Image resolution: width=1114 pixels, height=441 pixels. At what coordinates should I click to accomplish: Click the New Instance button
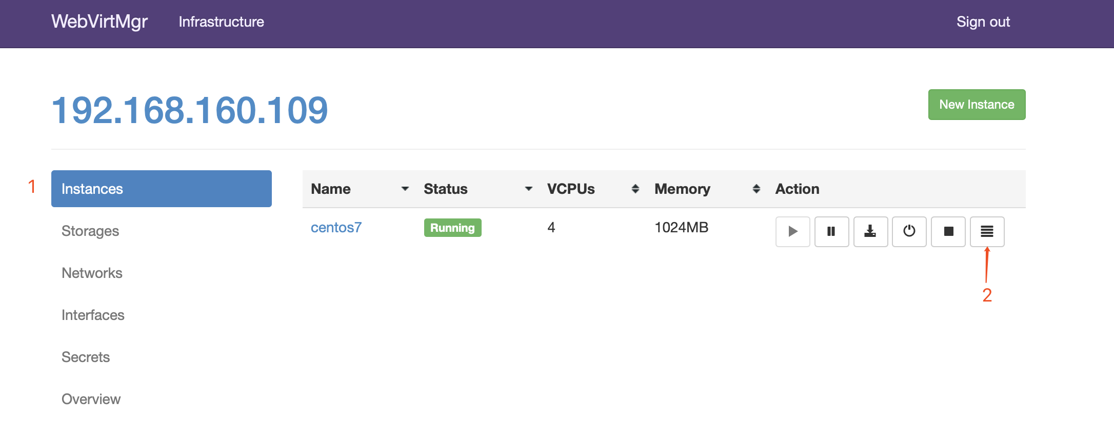tap(977, 105)
